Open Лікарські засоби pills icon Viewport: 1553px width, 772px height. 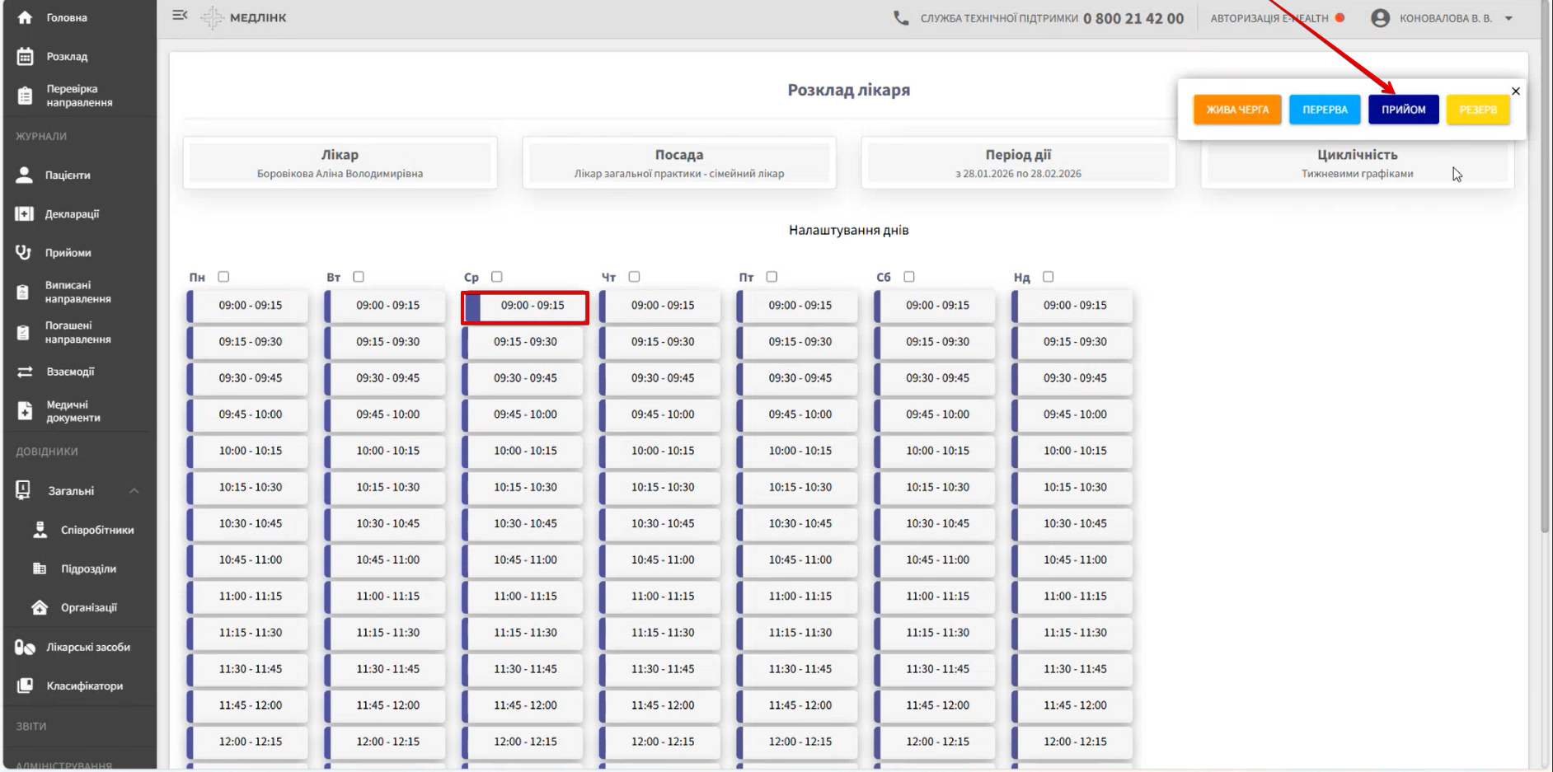(x=25, y=648)
